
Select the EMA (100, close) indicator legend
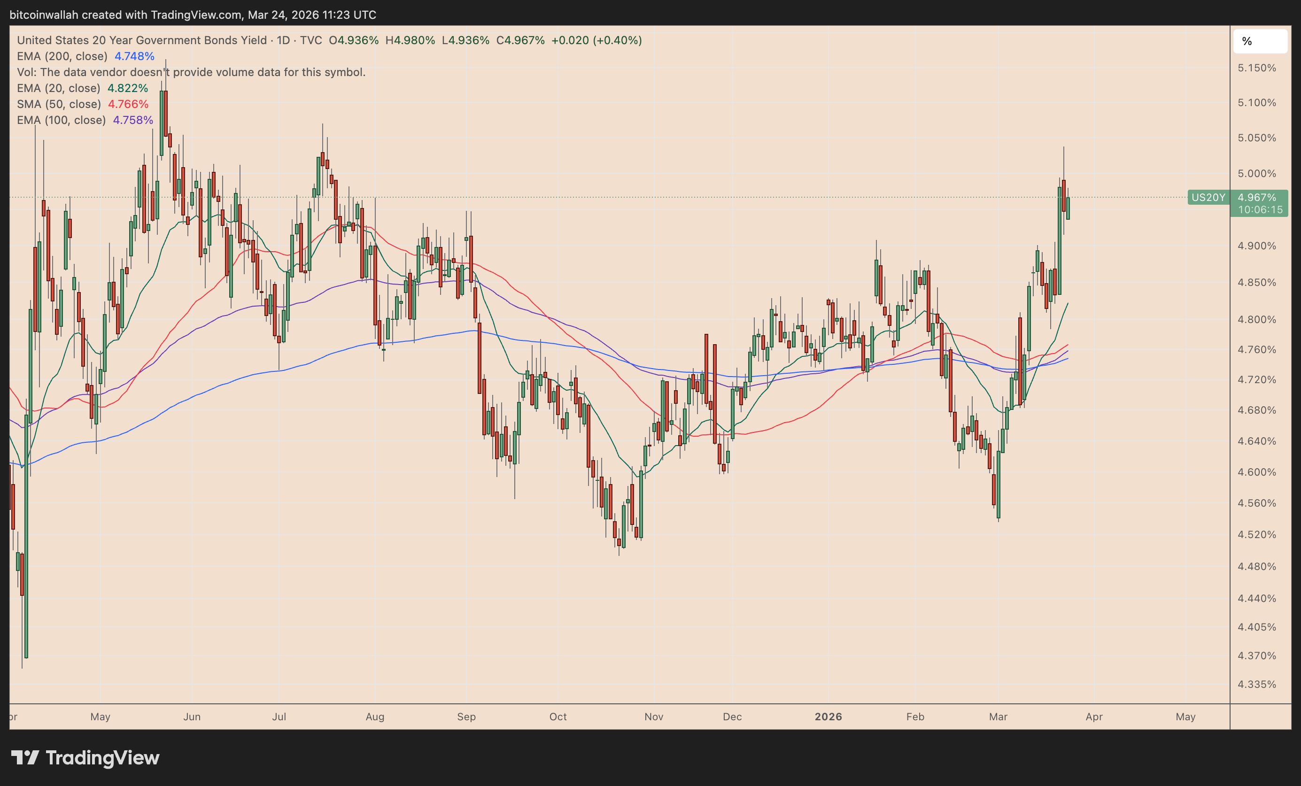click(x=61, y=120)
